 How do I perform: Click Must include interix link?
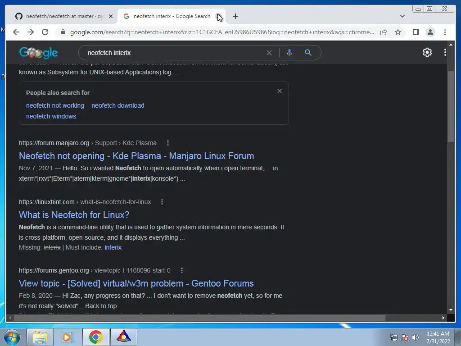coord(113,248)
